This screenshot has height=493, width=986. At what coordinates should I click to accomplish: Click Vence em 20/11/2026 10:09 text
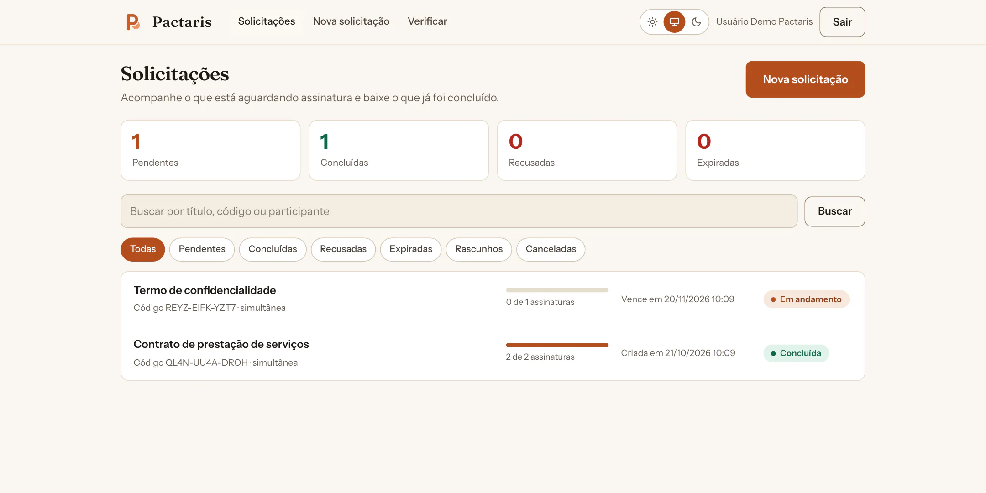pyautogui.click(x=677, y=299)
